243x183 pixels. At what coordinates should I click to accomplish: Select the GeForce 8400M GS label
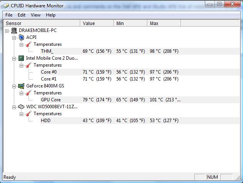click(x=45, y=86)
